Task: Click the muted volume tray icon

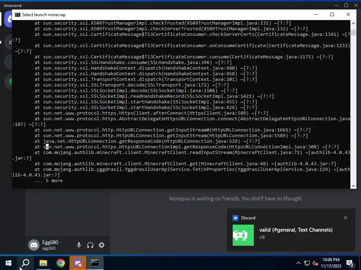Action: click(316, 263)
